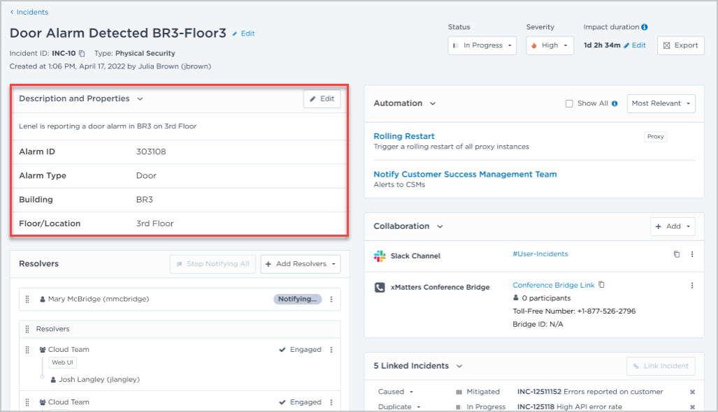Click the Notifying... status badge
Viewport: 718px width, 412px height.
pyautogui.click(x=298, y=299)
